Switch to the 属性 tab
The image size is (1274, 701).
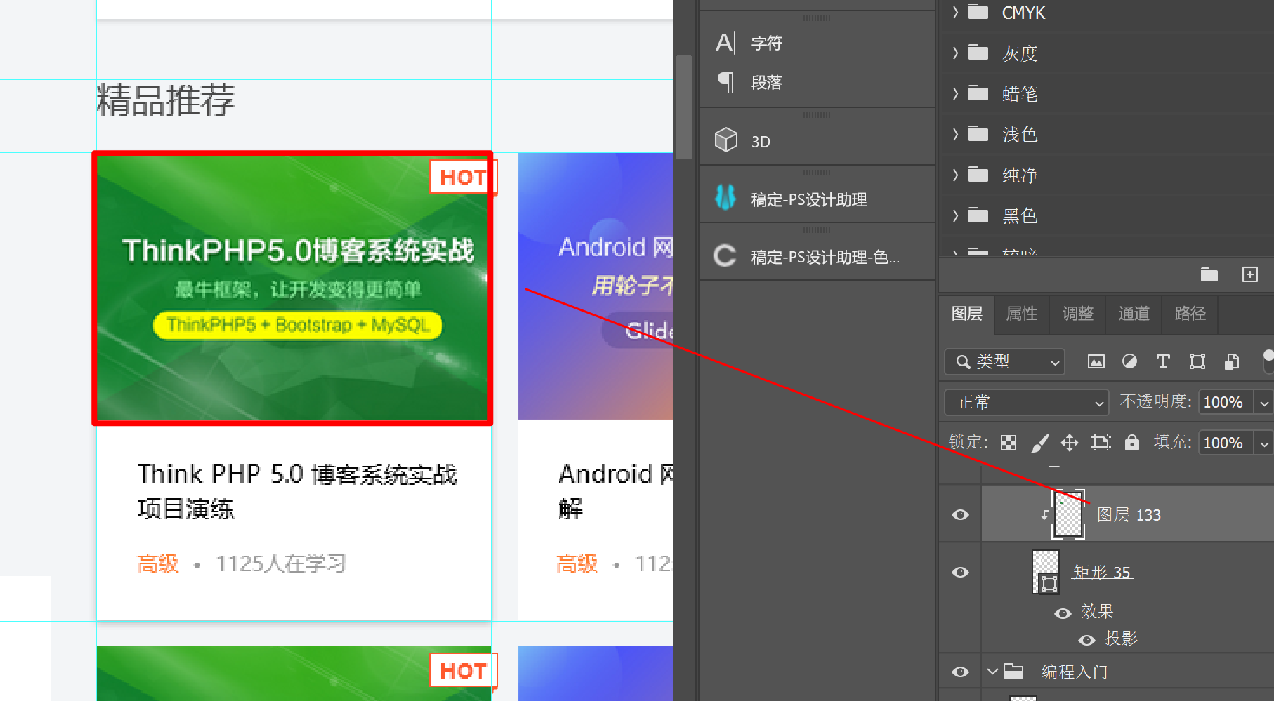1022,314
